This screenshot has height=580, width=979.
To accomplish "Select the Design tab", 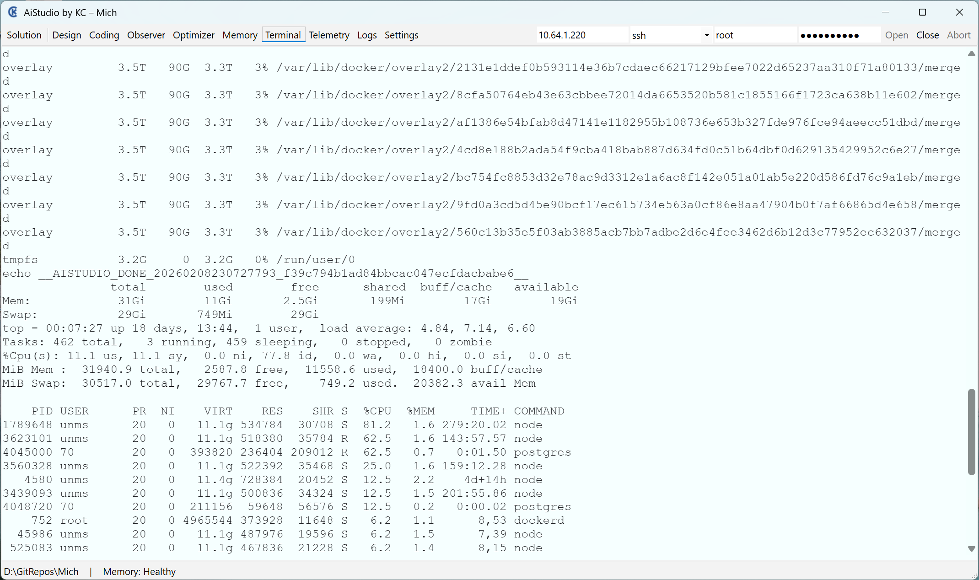I will point(66,35).
